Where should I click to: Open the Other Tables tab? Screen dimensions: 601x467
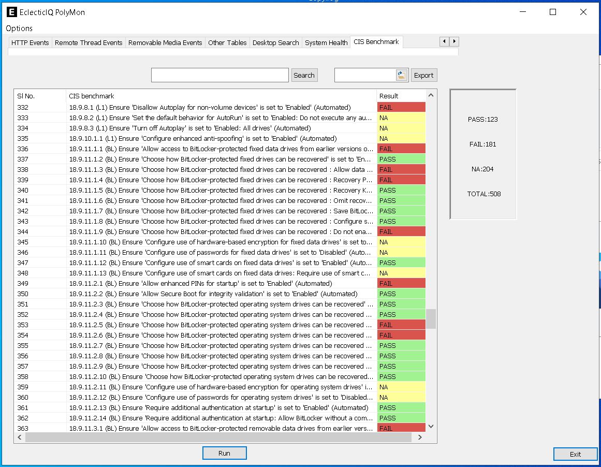(227, 42)
